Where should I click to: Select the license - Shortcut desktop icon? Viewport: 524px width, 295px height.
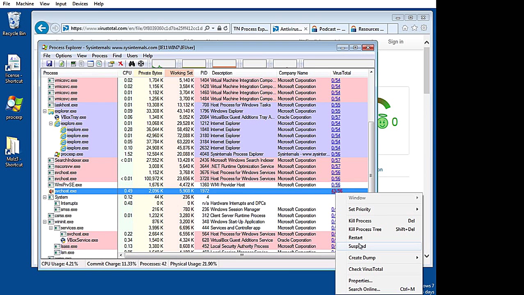tap(14, 69)
